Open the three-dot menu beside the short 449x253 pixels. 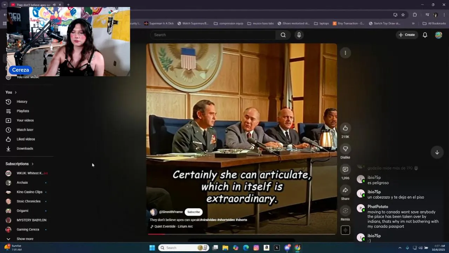click(x=345, y=53)
